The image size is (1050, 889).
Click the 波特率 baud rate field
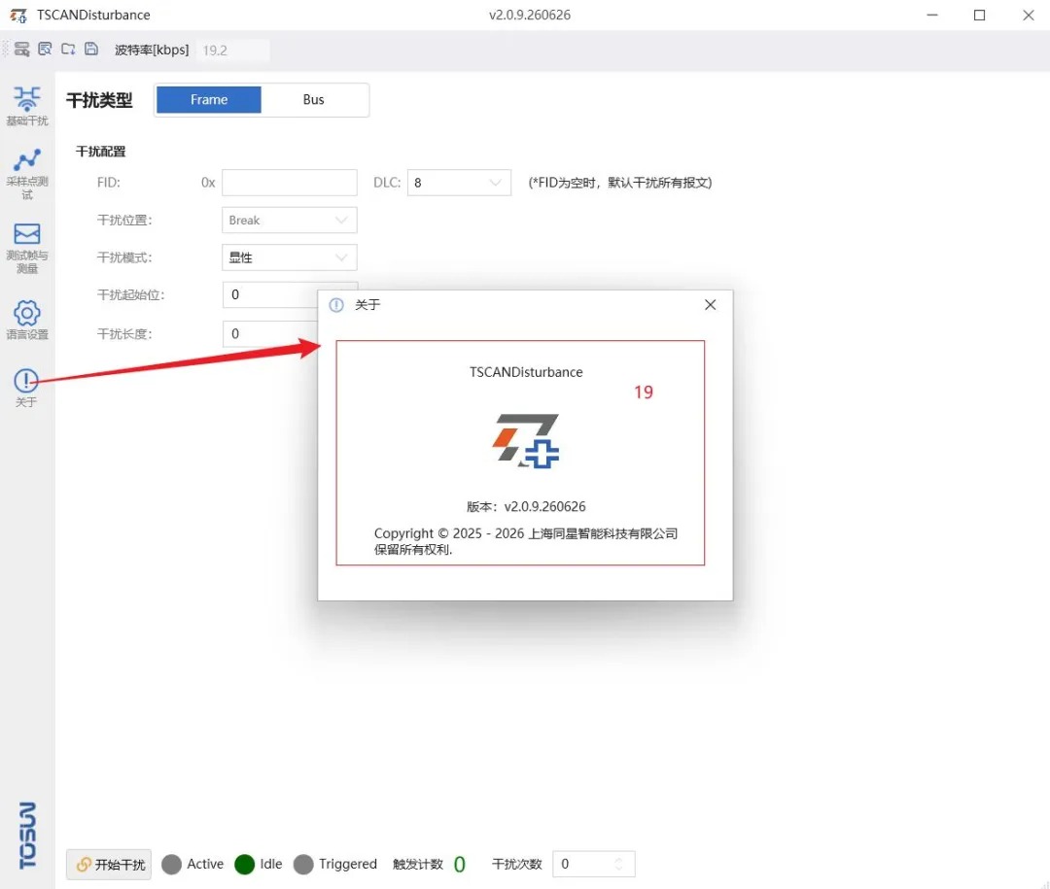click(x=233, y=51)
